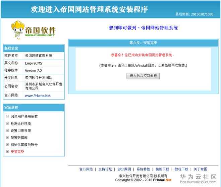The height and width of the screenshot is (187, 221).
Task: Click the Version 7.2 value cell
Action: [x=44, y=71]
